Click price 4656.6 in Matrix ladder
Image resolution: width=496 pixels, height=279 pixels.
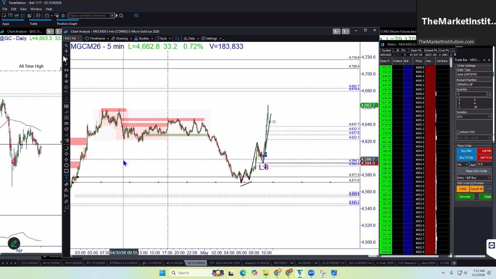pyautogui.click(x=420, y=67)
